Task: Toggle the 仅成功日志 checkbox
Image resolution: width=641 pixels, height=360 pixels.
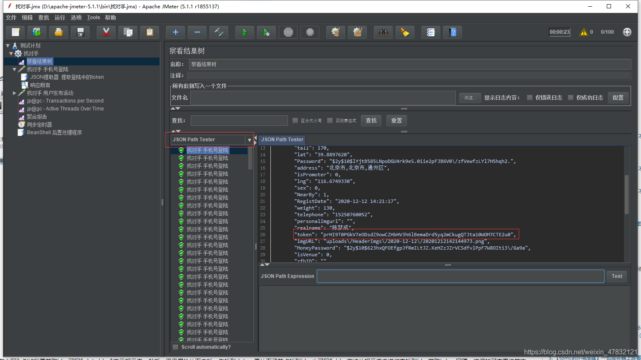Action: coord(570,97)
